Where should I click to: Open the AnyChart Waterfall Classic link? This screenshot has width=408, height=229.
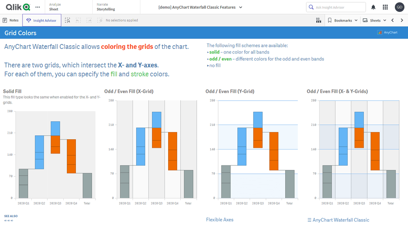pos(338,220)
